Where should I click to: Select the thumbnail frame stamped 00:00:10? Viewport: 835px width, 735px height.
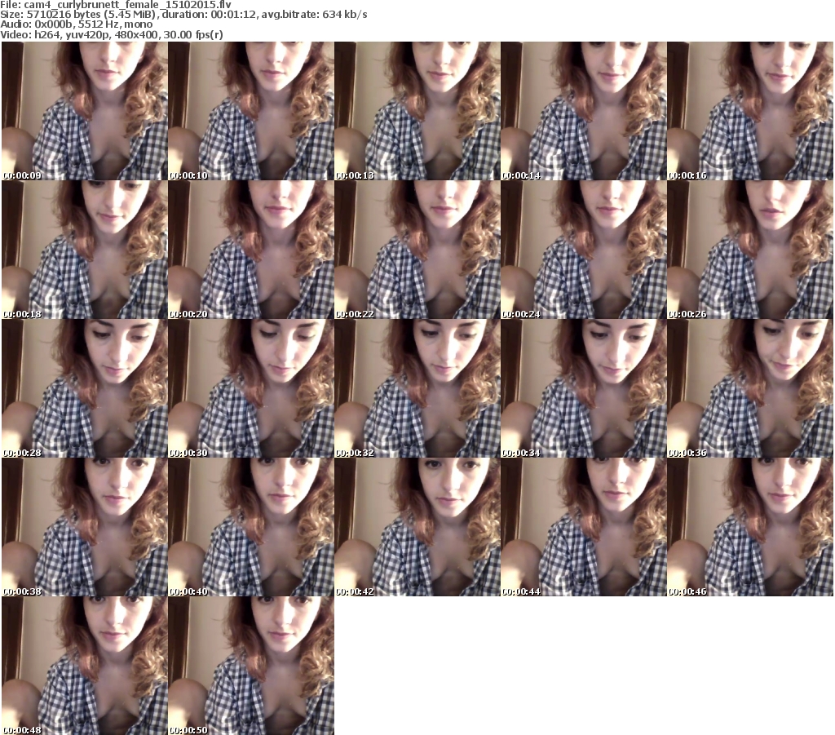[x=251, y=111]
